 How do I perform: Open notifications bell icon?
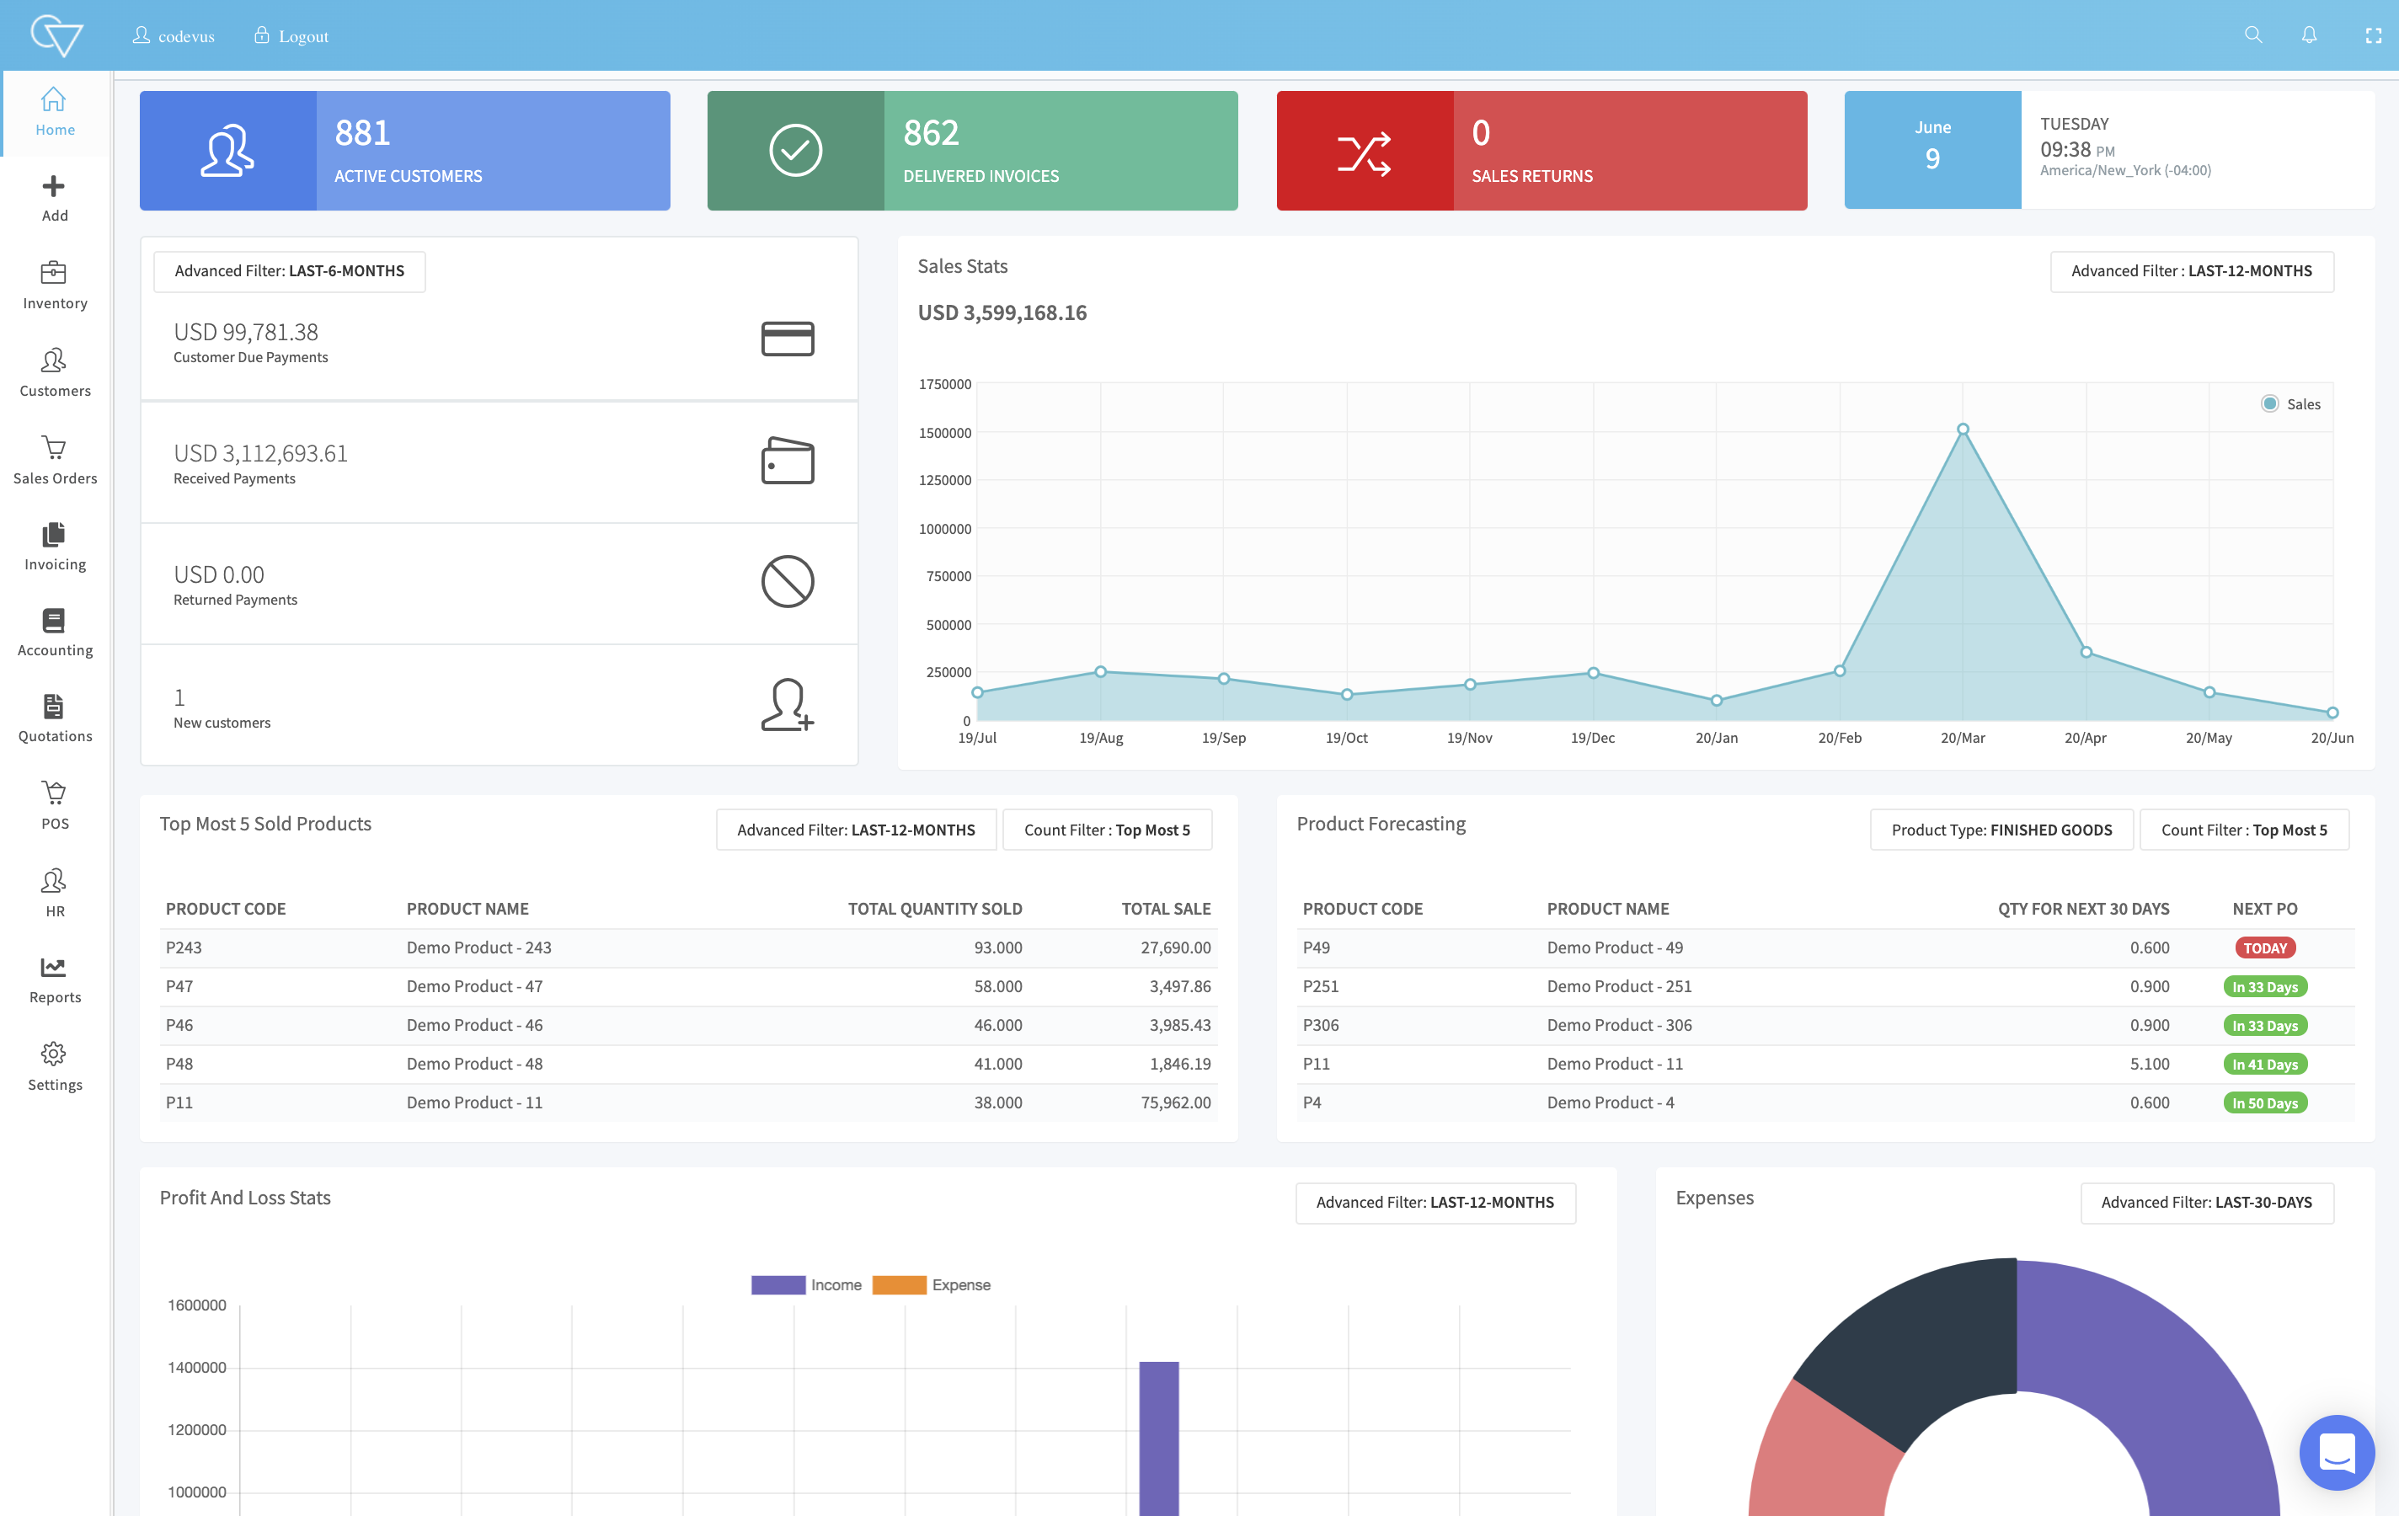[x=2308, y=35]
